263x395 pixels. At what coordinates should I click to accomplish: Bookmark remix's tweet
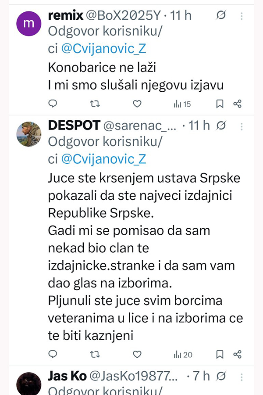coord(220,104)
